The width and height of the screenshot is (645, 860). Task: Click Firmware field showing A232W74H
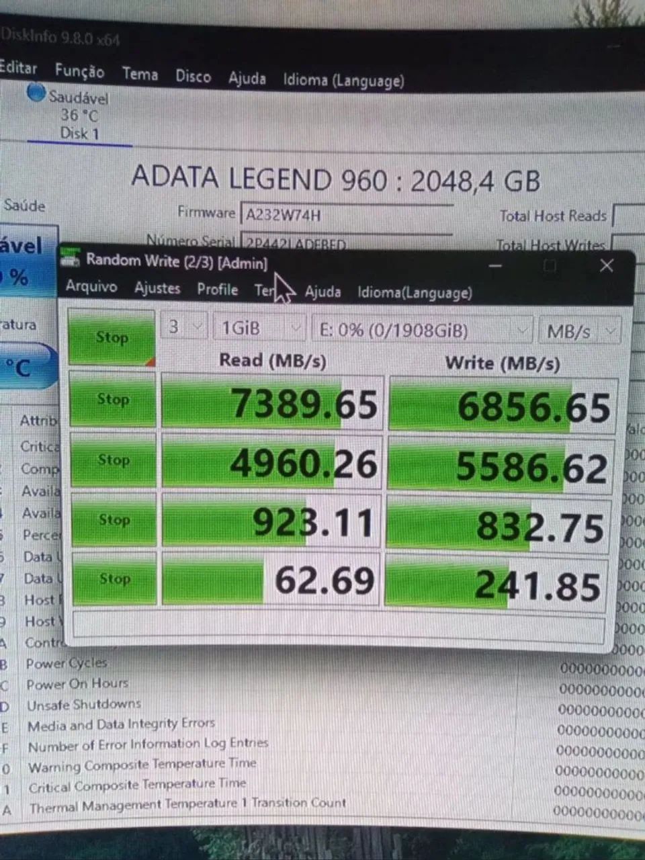(346, 216)
